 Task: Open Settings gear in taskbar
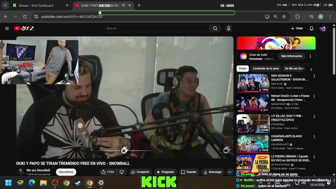pyautogui.click(x=101, y=183)
